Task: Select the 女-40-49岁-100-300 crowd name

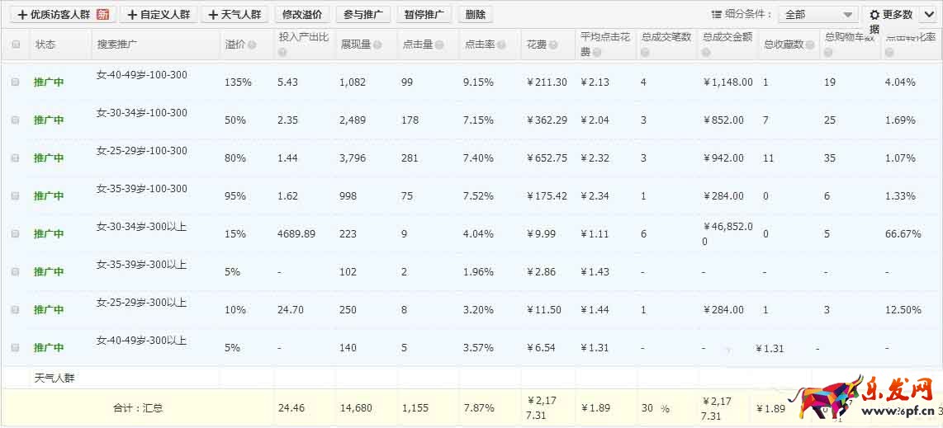Action: [x=142, y=75]
